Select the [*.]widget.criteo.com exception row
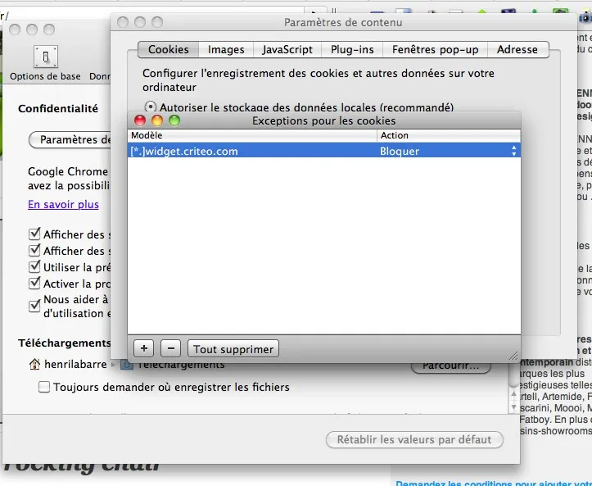Screen dimensions: 592x486 pos(324,151)
